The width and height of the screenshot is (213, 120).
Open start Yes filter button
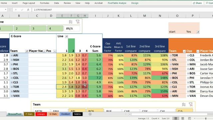[x=198, y=32]
